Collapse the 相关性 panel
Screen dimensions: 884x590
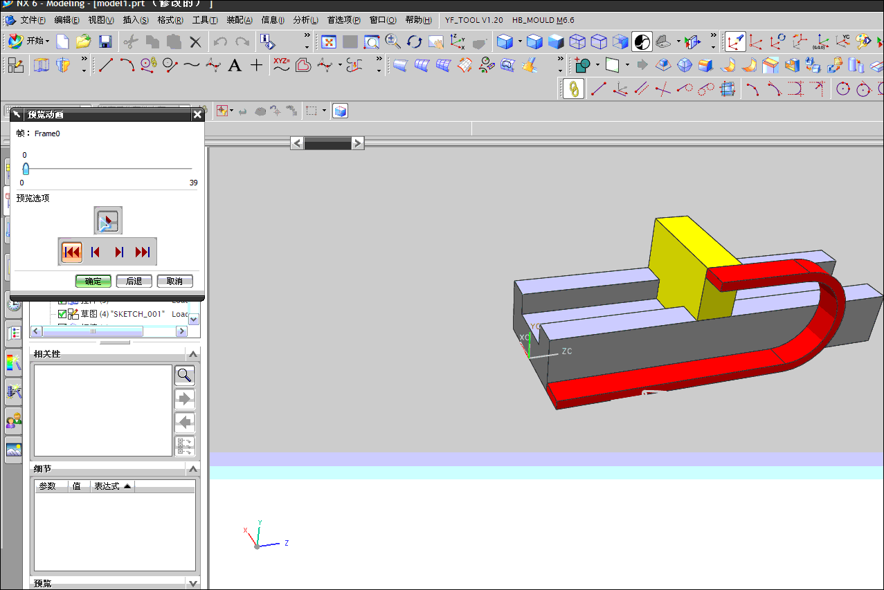coord(193,354)
